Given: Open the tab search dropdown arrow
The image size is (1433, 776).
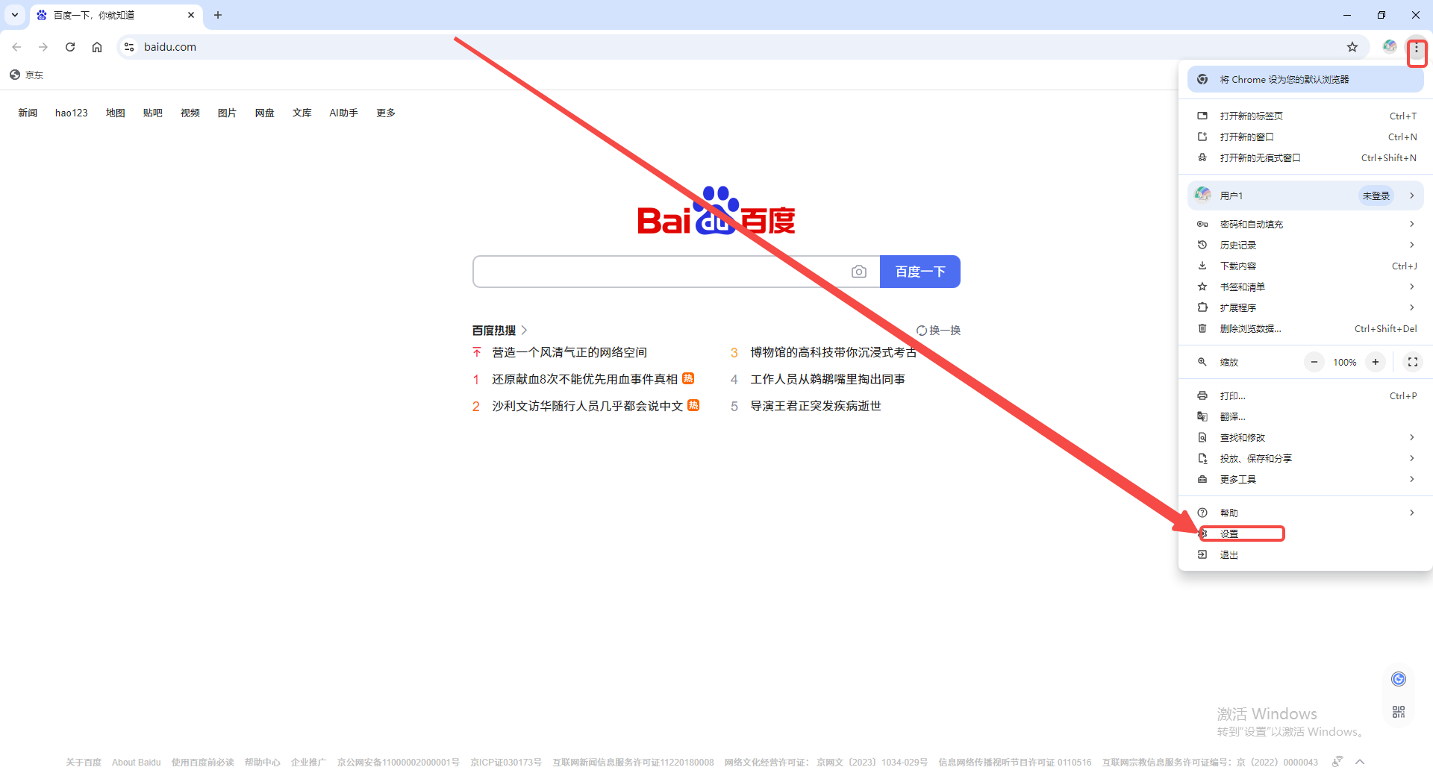Looking at the screenshot, I should 15,15.
